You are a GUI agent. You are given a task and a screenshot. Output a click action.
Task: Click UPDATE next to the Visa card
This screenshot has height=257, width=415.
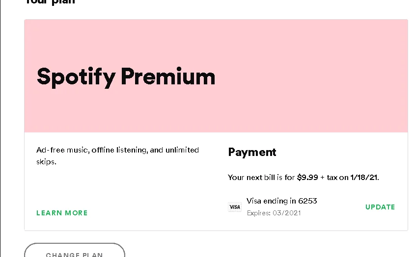coord(380,207)
